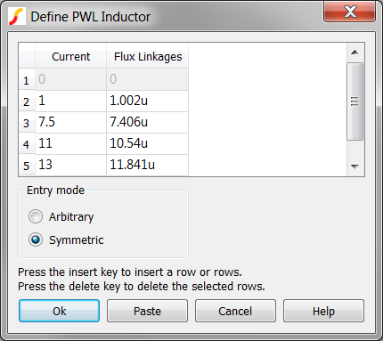Select row header 4
Image resolution: width=383 pixels, height=341 pixels.
click(x=27, y=144)
